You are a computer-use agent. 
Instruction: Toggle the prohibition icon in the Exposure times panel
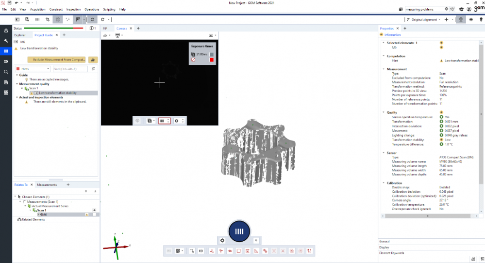point(193,60)
